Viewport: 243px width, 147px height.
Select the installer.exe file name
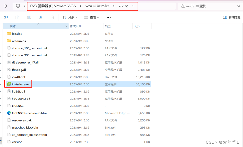point(20,84)
